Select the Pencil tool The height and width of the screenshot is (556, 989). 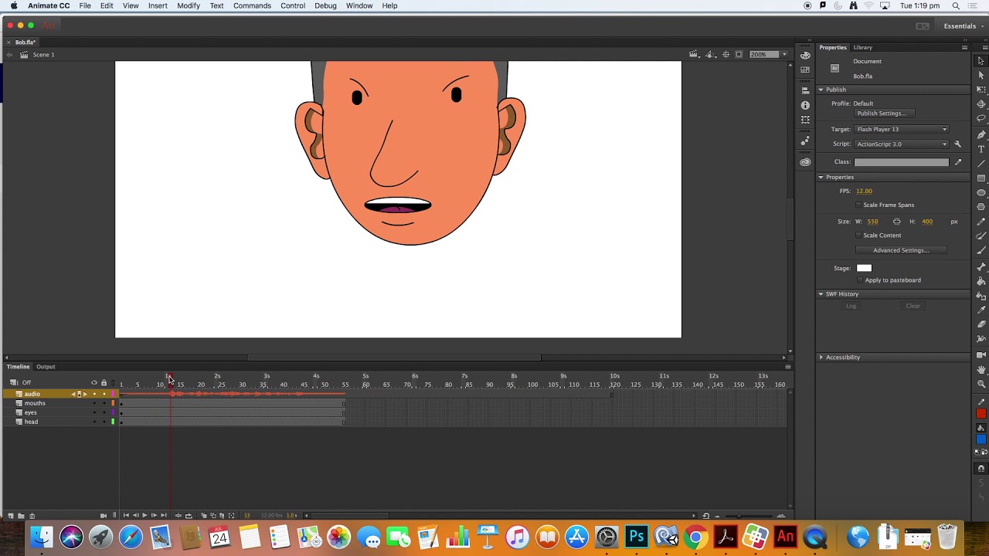pos(981,222)
